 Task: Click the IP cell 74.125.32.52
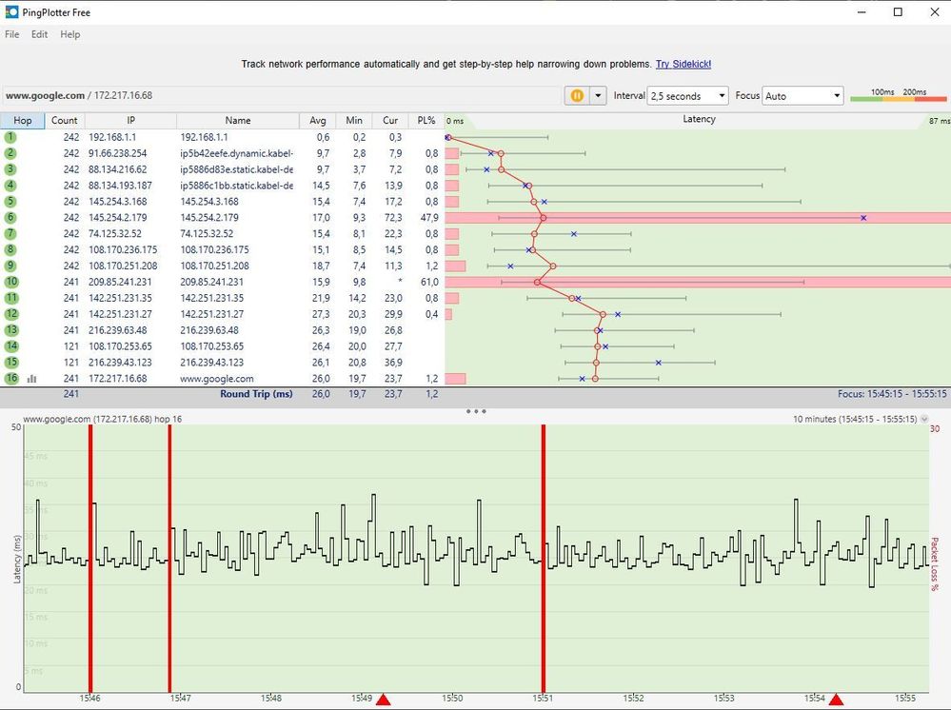click(x=114, y=233)
